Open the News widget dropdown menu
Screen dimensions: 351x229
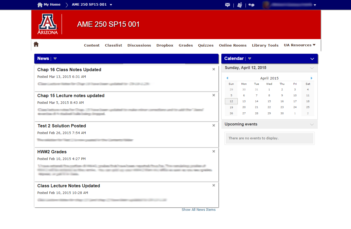(x=55, y=59)
